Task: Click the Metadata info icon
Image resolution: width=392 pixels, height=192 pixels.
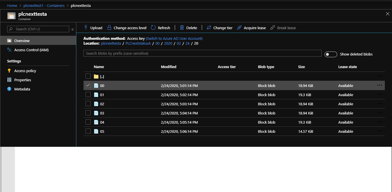Action: 9,89
